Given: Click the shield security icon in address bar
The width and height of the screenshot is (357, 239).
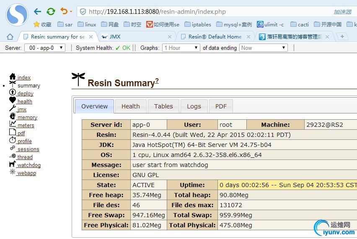Looking at the screenshot, I should pyautogui.click(x=83, y=12).
